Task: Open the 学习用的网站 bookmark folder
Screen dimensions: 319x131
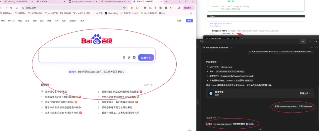Action: [35, 13]
